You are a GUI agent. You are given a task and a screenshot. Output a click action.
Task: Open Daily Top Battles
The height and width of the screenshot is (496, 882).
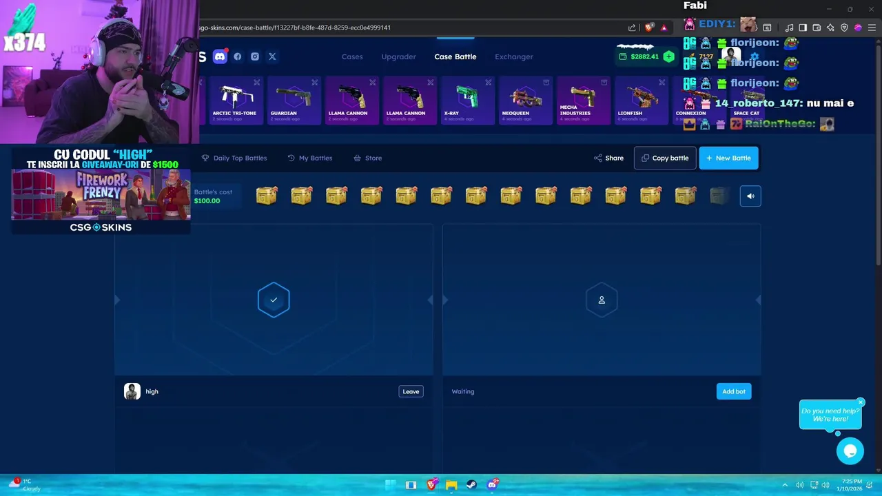click(x=234, y=158)
